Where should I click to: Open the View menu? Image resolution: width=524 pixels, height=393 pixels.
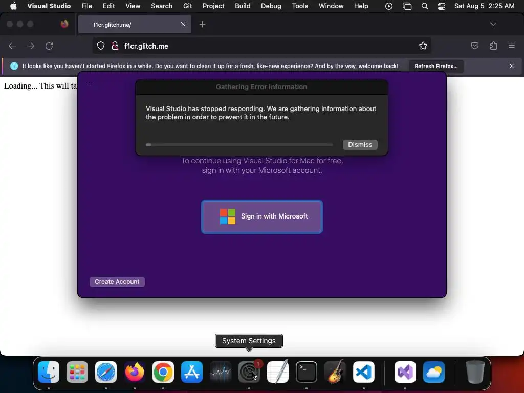133,6
